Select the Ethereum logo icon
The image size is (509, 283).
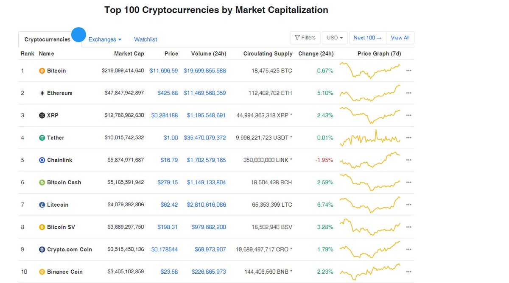tap(42, 93)
